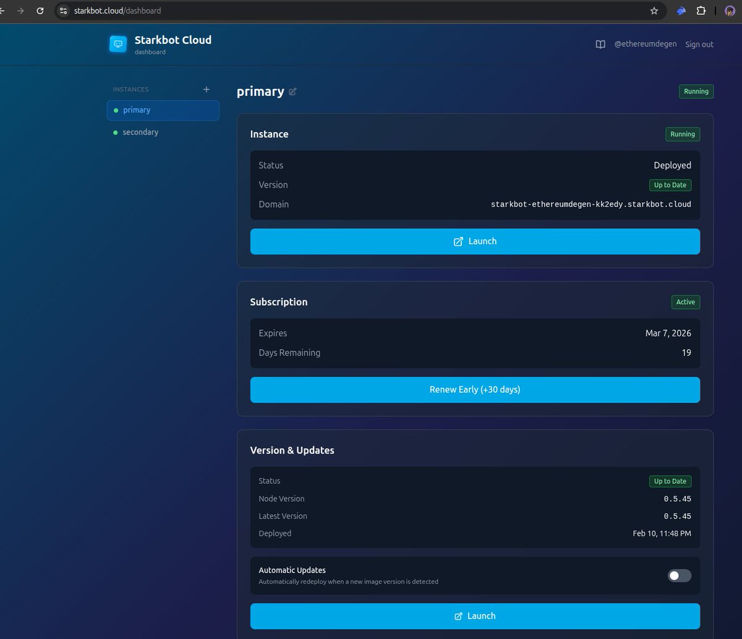Click the Mar 7, 2026 expiry date
The width and height of the screenshot is (742, 639).
click(x=668, y=333)
